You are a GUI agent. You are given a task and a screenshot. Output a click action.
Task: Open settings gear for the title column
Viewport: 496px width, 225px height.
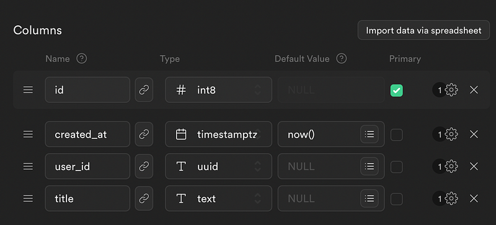tap(451, 198)
